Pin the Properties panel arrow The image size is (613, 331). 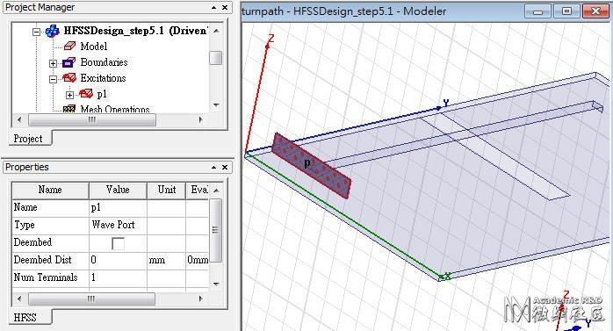[213, 168]
